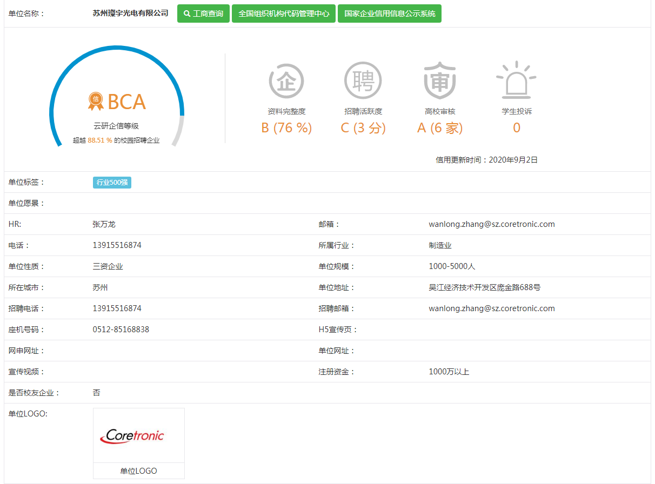The width and height of the screenshot is (655, 484).
Task: Click the landline number 0512-85168838
Action: coord(121,330)
